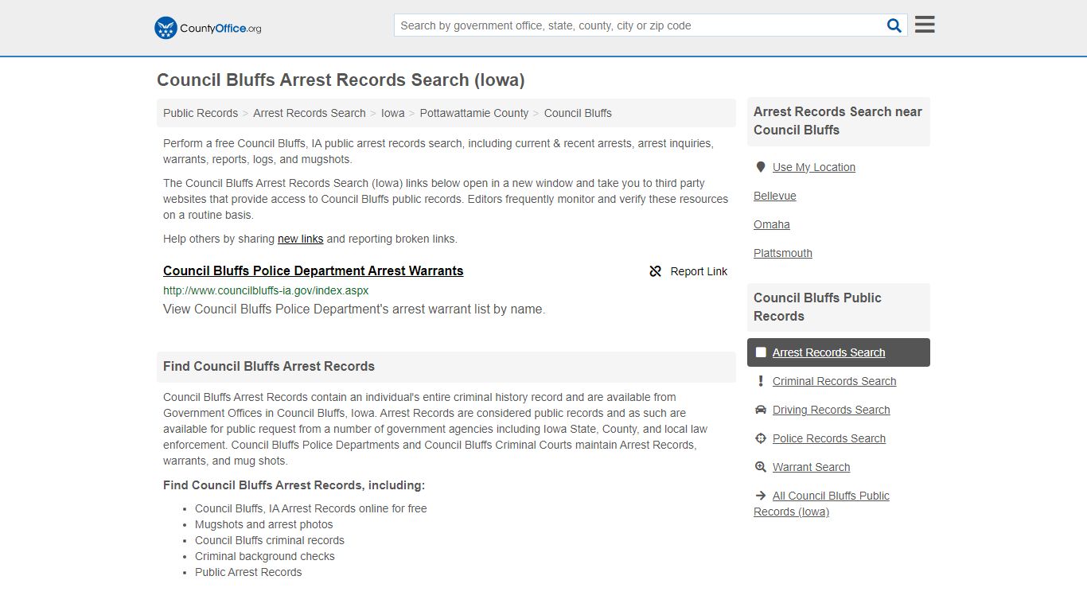
Task: Open the new links sharing link
Action: (301, 239)
